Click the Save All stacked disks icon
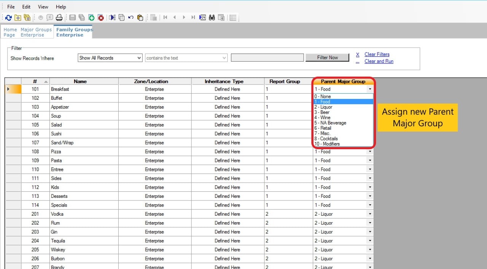Screen dimensions: 487x269 click(81, 18)
